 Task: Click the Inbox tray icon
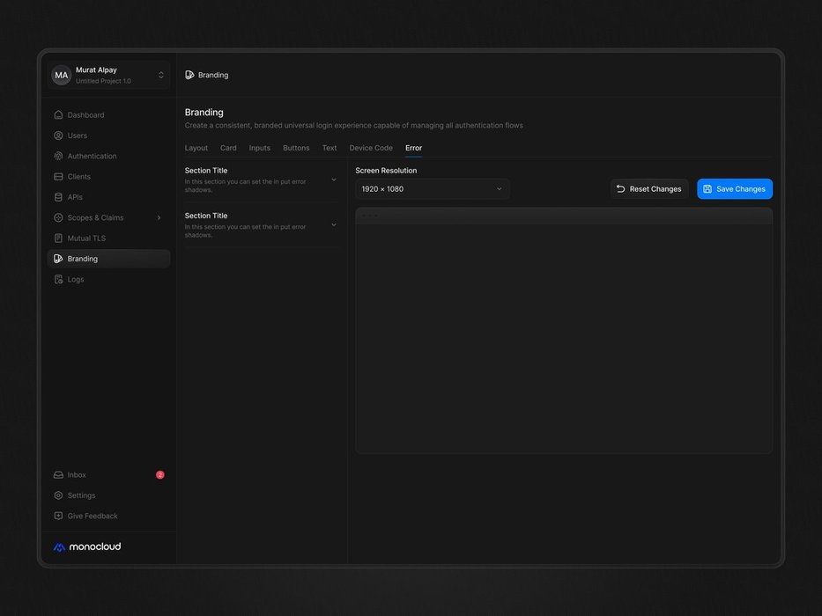pyautogui.click(x=58, y=475)
